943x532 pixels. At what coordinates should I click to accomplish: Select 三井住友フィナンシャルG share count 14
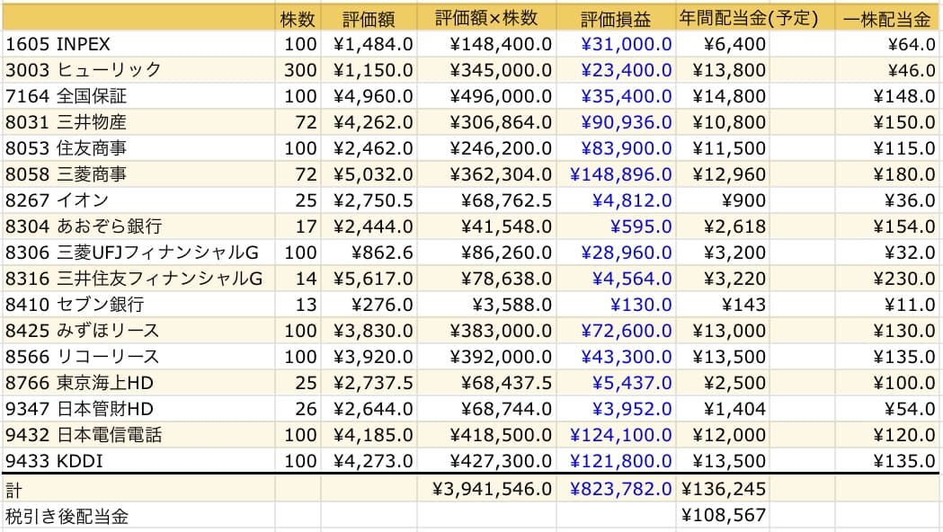(x=298, y=279)
